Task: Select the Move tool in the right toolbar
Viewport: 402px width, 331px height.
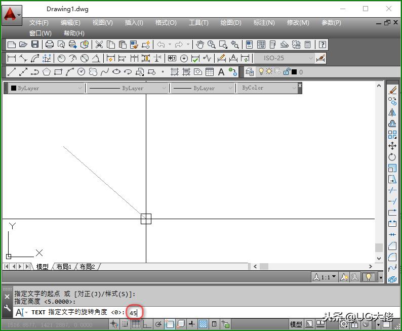Action: tap(392, 146)
